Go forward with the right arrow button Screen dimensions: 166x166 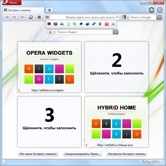(14, 17)
